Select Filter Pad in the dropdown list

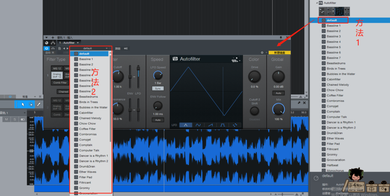point(90,177)
